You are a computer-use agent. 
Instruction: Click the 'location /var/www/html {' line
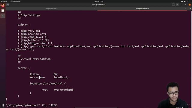click(x=48, y=83)
